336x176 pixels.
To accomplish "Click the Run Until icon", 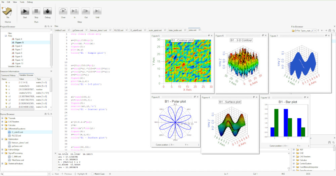I will tap(97, 11).
